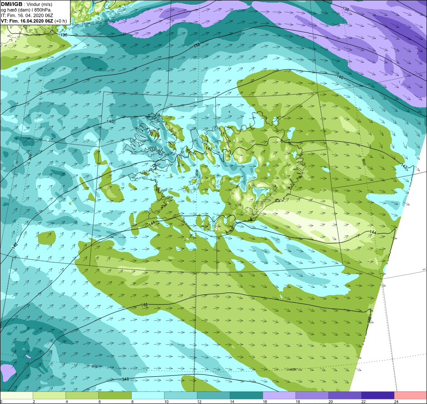427x404 pixels.
Task: Select the olive green 6–8 m/s legend swatch
Action: (x=115, y=395)
